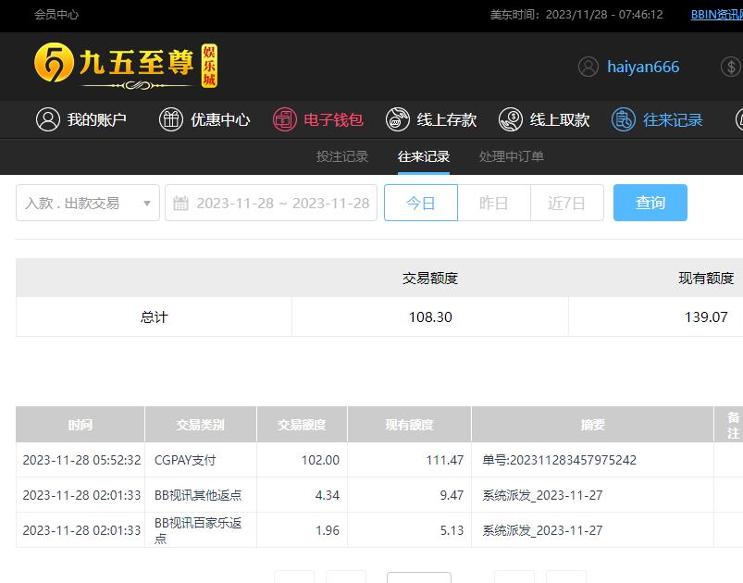Click the summary balance 139.07
This screenshot has height=583, width=743.
706,316
